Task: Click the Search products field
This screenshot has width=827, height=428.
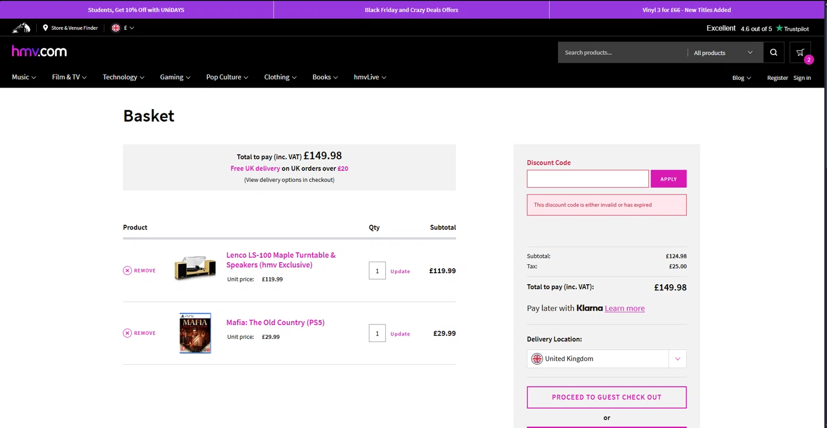Action: coord(622,52)
